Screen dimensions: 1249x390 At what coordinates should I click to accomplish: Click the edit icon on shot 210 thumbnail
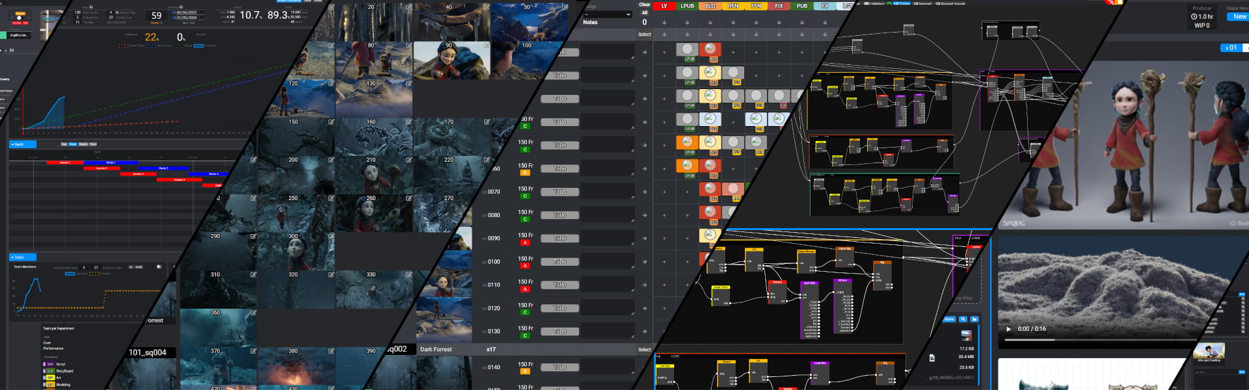tap(409, 160)
